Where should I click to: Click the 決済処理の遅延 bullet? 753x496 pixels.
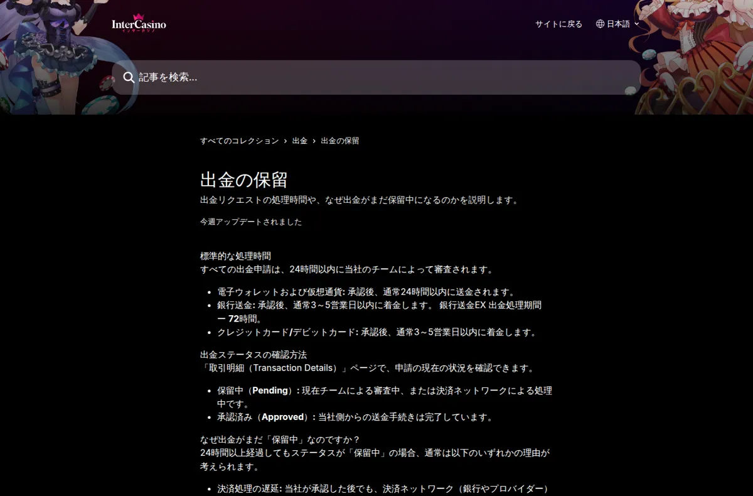(383, 488)
